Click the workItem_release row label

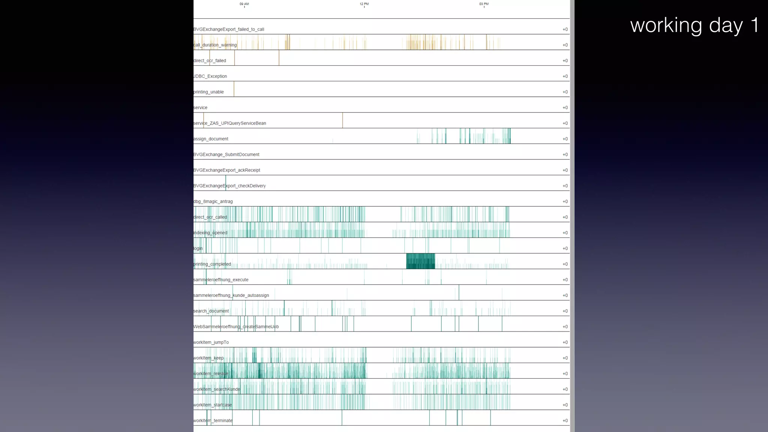211,374
